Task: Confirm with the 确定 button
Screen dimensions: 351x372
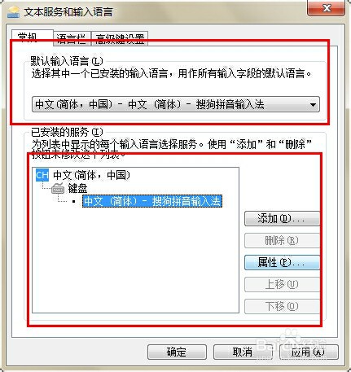Action: click(177, 352)
